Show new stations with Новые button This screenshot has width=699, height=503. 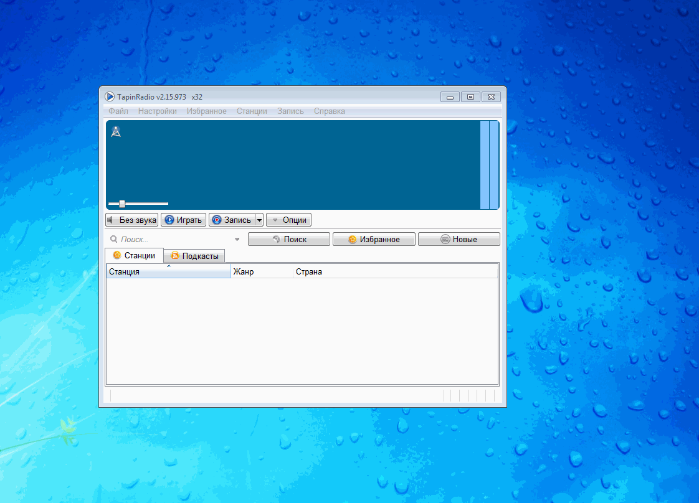[x=459, y=239]
